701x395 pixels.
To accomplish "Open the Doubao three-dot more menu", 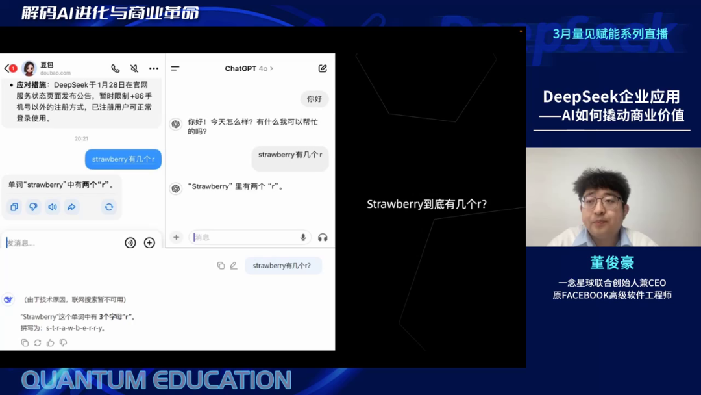I will (154, 68).
